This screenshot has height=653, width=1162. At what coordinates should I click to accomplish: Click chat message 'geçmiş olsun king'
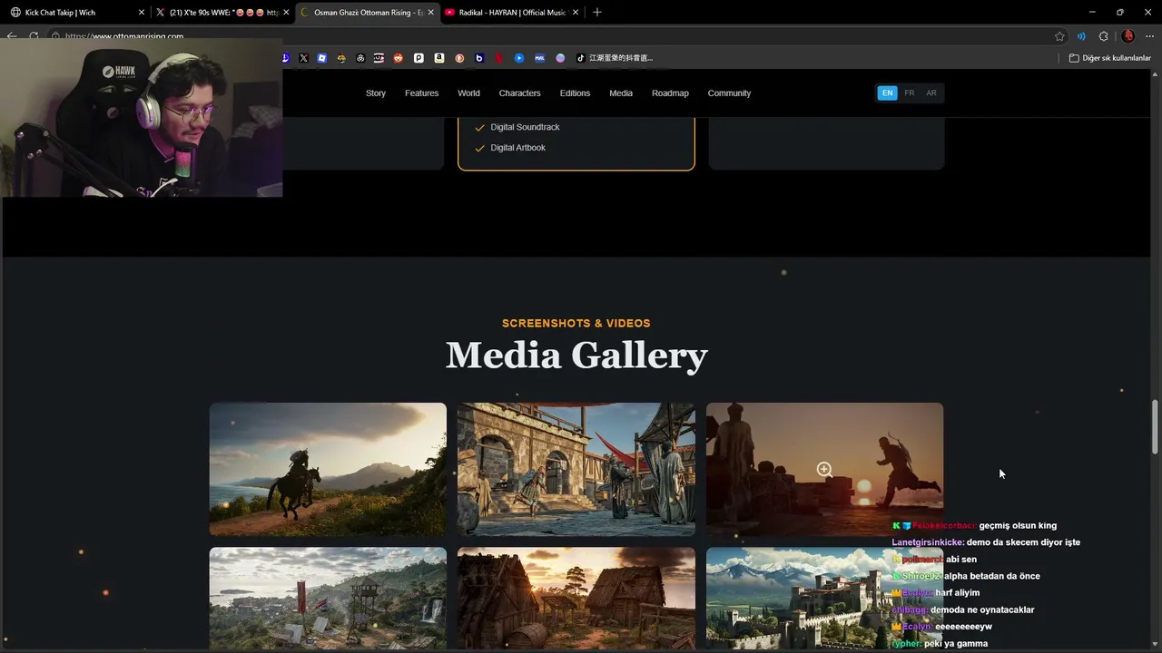[1018, 526]
